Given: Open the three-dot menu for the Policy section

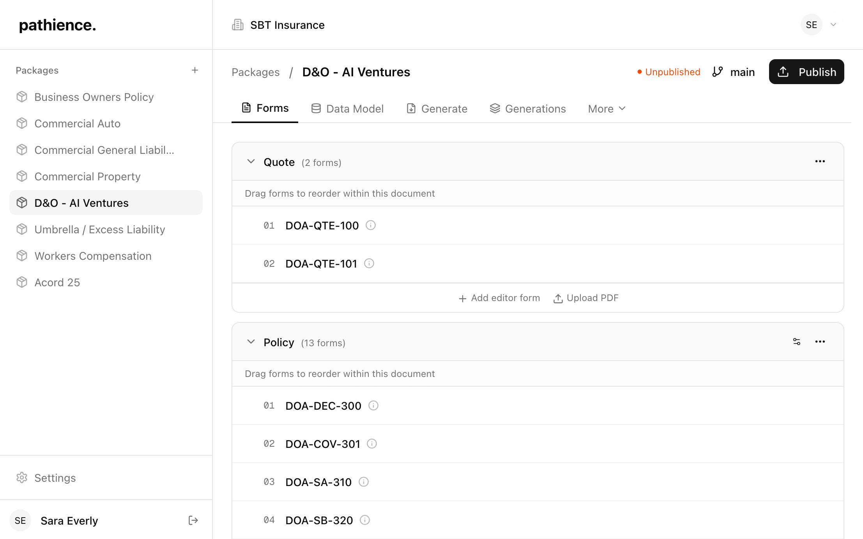Looking at the screenshot, I should point(820,342).
